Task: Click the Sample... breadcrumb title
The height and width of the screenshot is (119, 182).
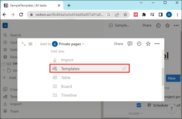Action: [122, 25]
